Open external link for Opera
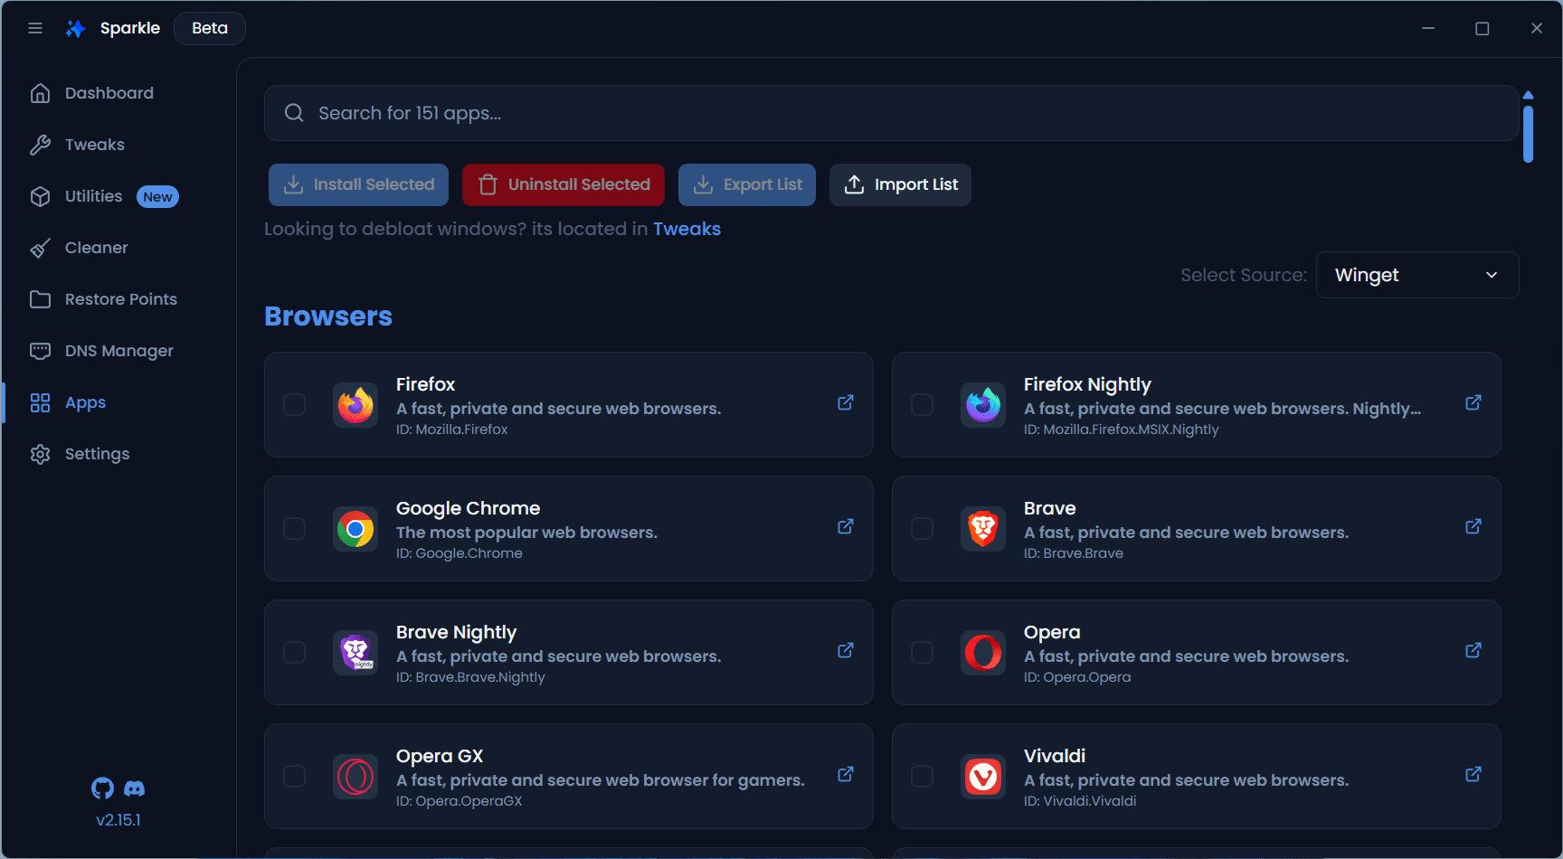This screenshot has width=1563, height=859. (x=1473, y=650)
